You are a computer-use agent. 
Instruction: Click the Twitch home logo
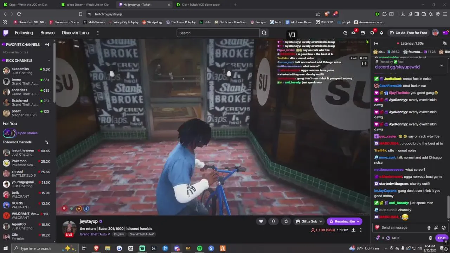point(6,33)
